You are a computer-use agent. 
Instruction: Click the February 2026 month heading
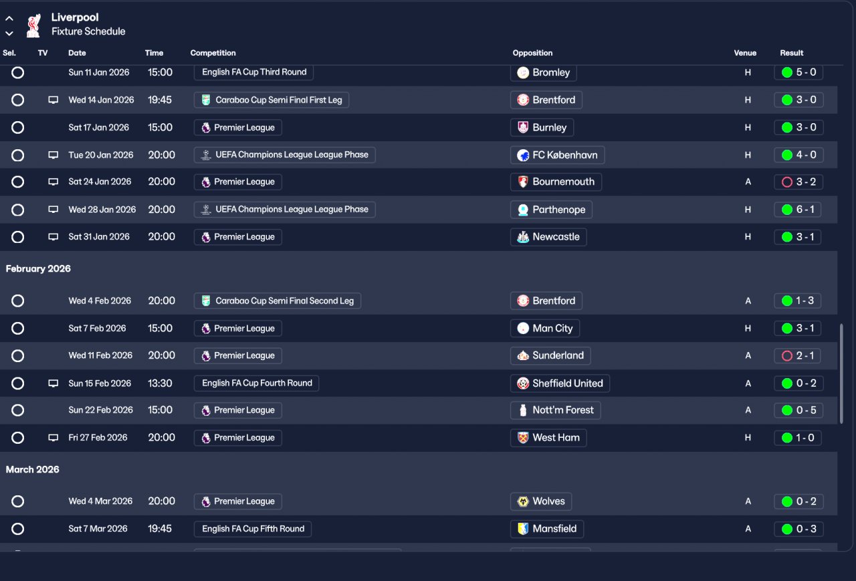point(38,269)
